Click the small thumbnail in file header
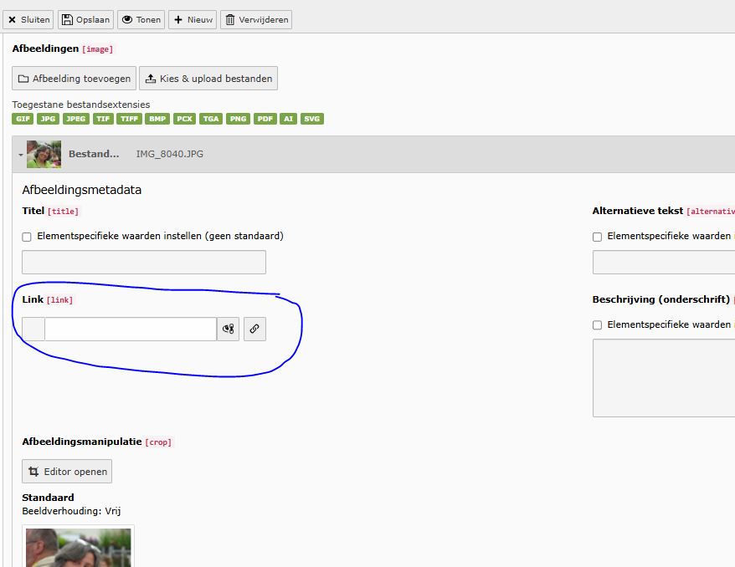 point(44,154)
